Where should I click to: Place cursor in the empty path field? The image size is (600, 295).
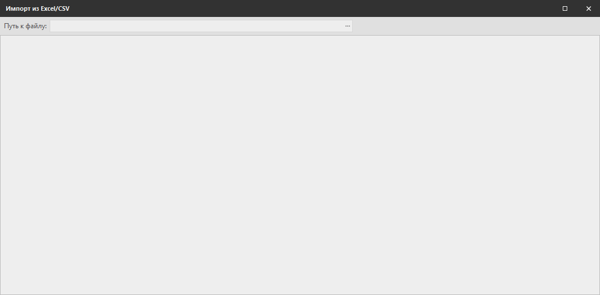[x=196, y=26]
